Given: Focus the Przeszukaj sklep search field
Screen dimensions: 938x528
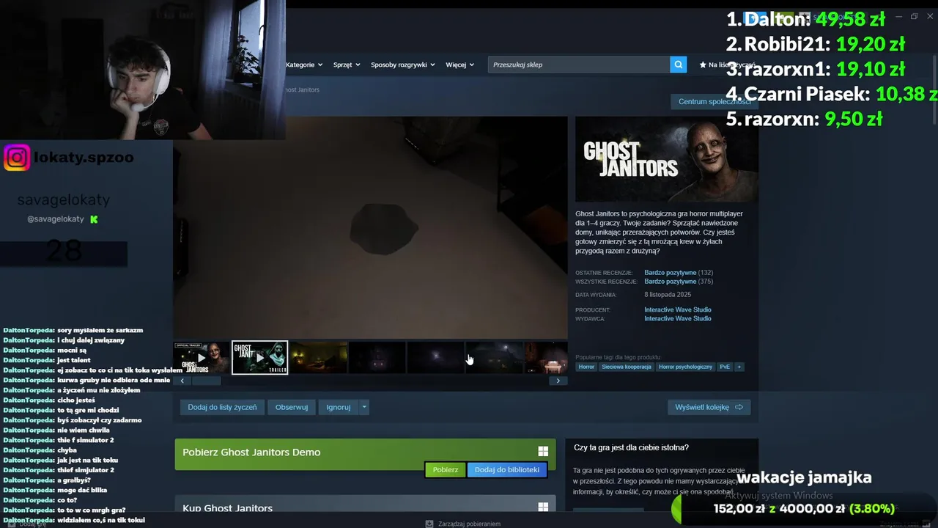Looking at the screenshot, I should coord(579,65).
